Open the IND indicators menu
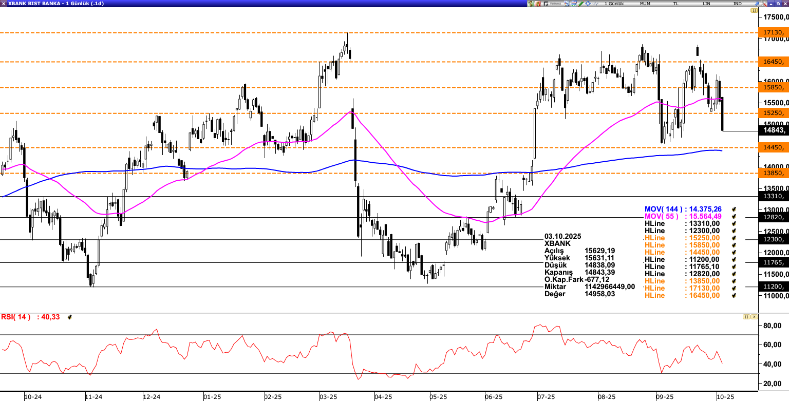Image resolution: width=789 pixels, height=401 pixels. click(x=738, y=4)
